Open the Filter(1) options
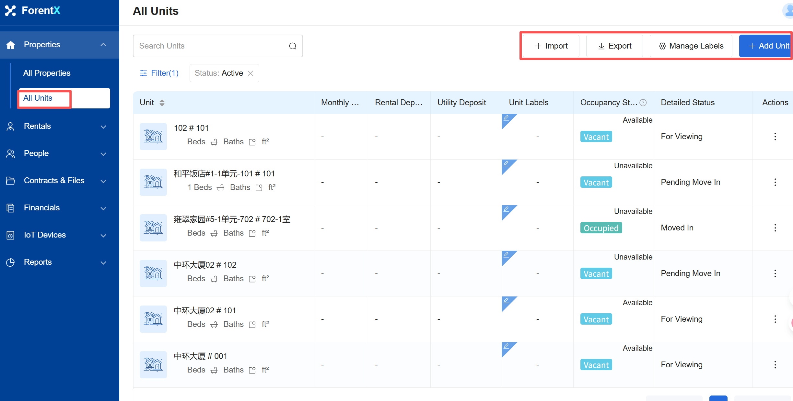 point(159,73)
